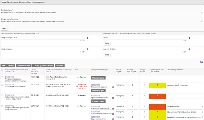Delete the 15 km planned value
Screen dimensions: 204x120
click(189, 38)
